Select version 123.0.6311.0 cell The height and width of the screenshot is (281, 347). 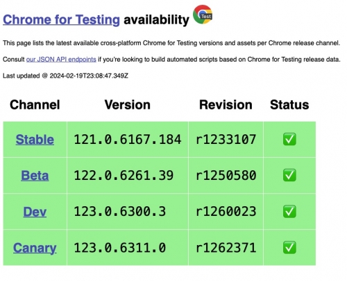(128, 248)
